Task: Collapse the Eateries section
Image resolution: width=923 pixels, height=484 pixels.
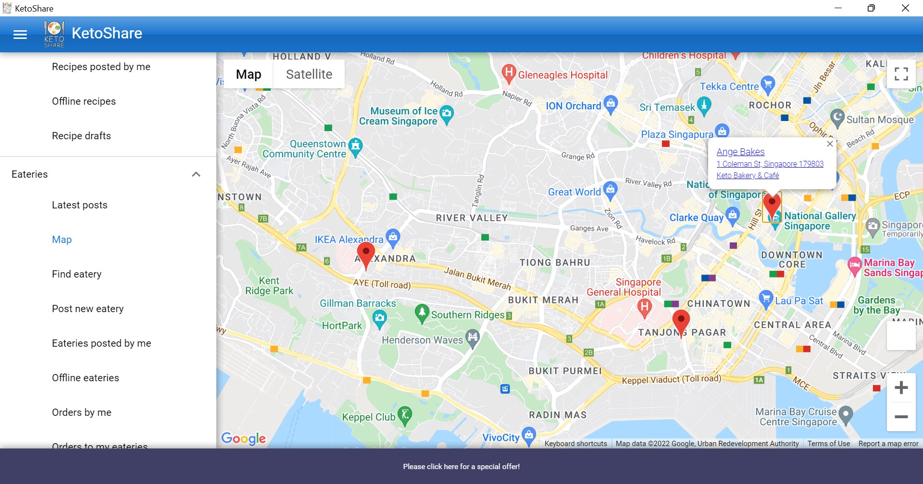Action: click(x=196, y=174)
